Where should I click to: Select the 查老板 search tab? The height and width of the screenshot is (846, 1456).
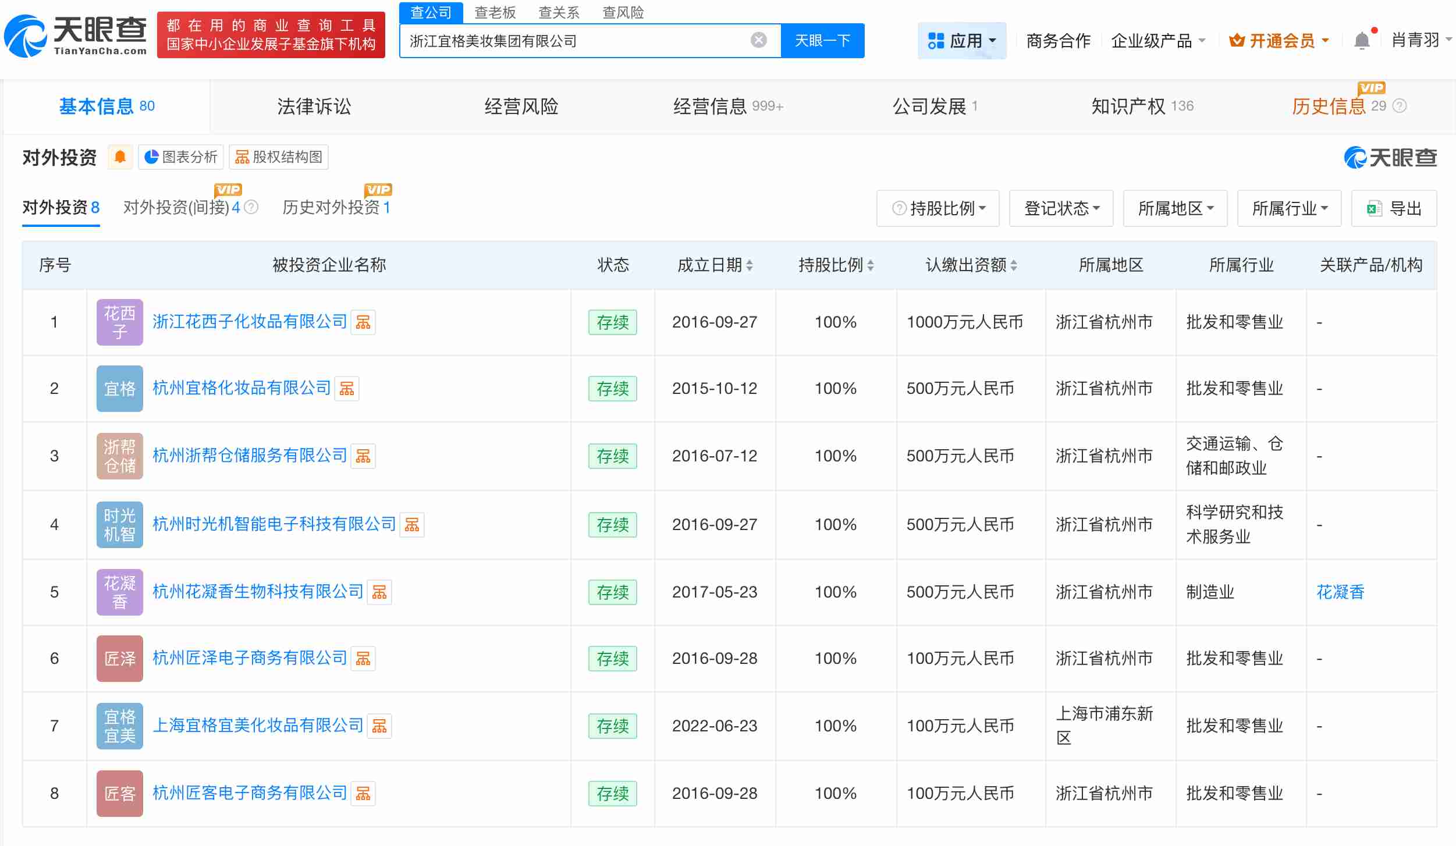pos(495,13)
